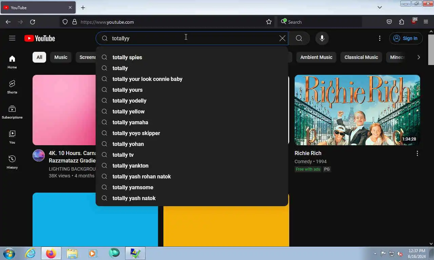The width and height of the screenshot is (434, 260).
Task: Choose suggestion "totally yamaha"
Action: coord(192,122)
